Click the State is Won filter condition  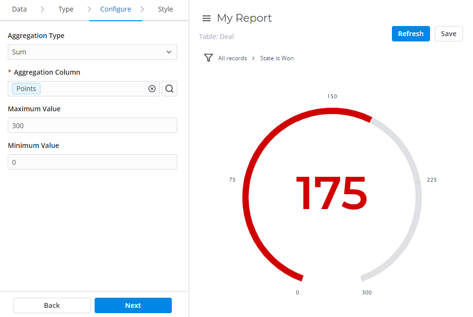277,58
